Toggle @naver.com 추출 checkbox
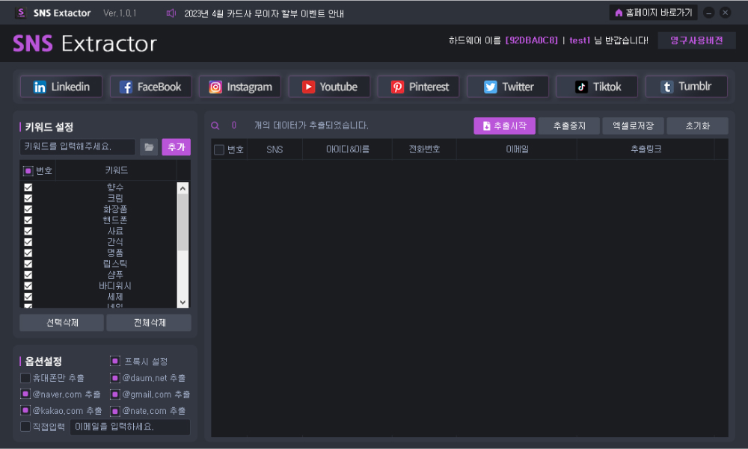Screen dimensions: 748x449 [25, 394]
